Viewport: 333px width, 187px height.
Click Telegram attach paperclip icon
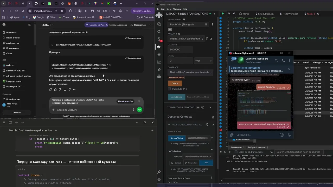coord(232,135)
